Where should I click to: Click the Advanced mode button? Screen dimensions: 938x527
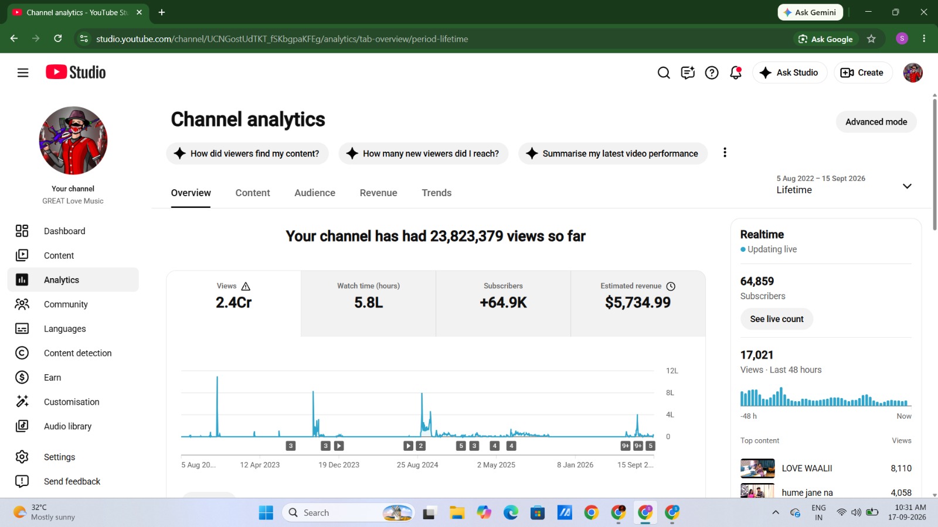876,122
